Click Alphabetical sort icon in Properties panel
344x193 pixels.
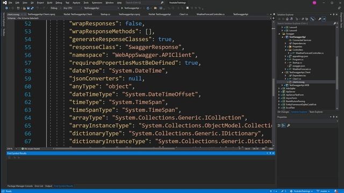[283, 125]
